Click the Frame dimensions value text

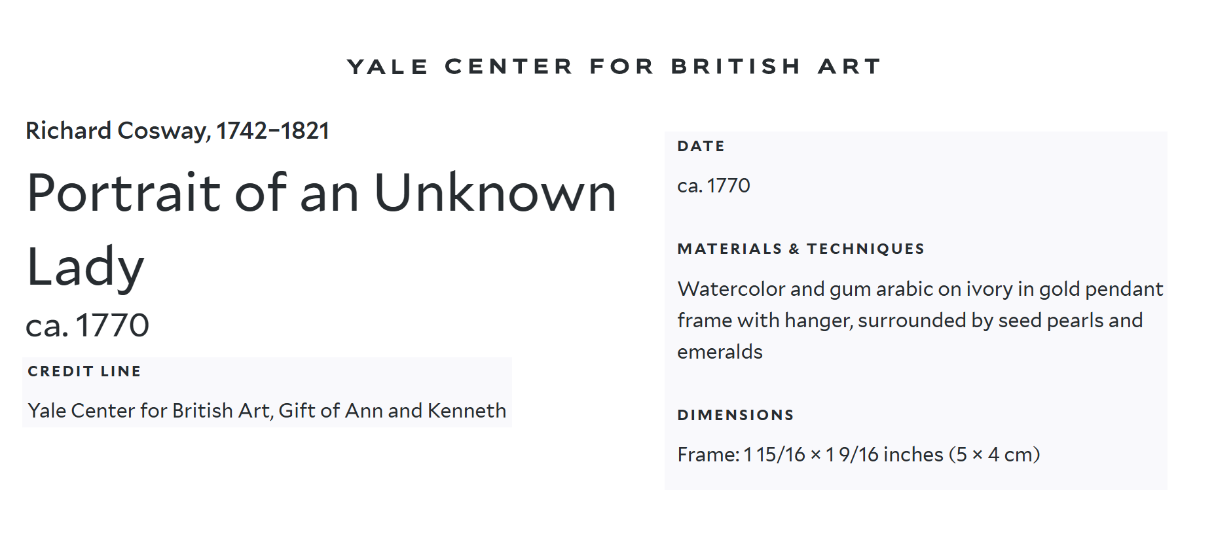coord(858,454)
